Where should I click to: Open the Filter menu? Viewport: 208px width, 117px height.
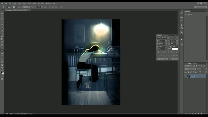34,4
